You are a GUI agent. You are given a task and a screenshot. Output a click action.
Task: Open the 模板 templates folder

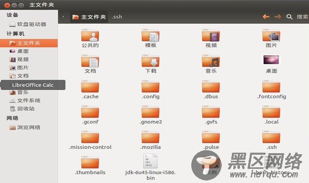pyautogui.click(x=151, y=38)
